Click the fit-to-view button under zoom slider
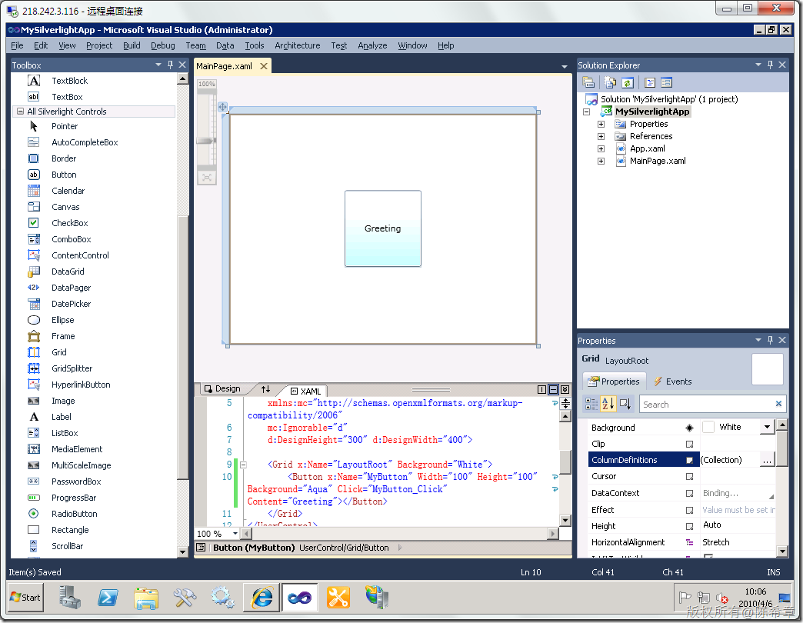 (x=207, y=178)
